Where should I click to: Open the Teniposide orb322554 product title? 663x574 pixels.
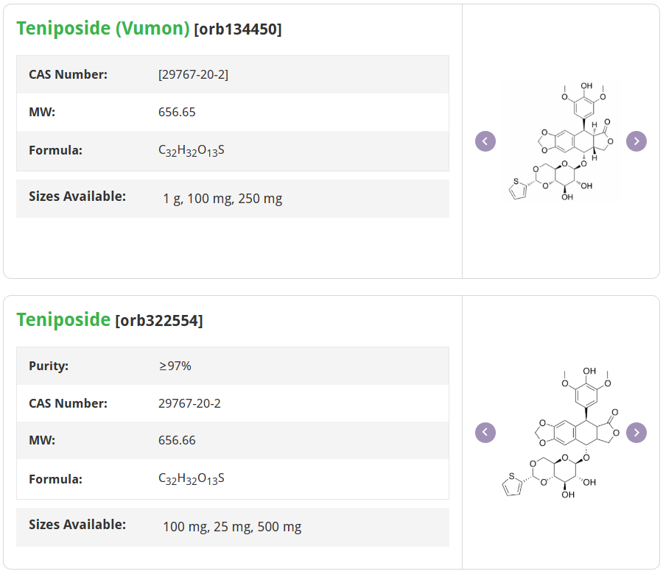(63, 320)
